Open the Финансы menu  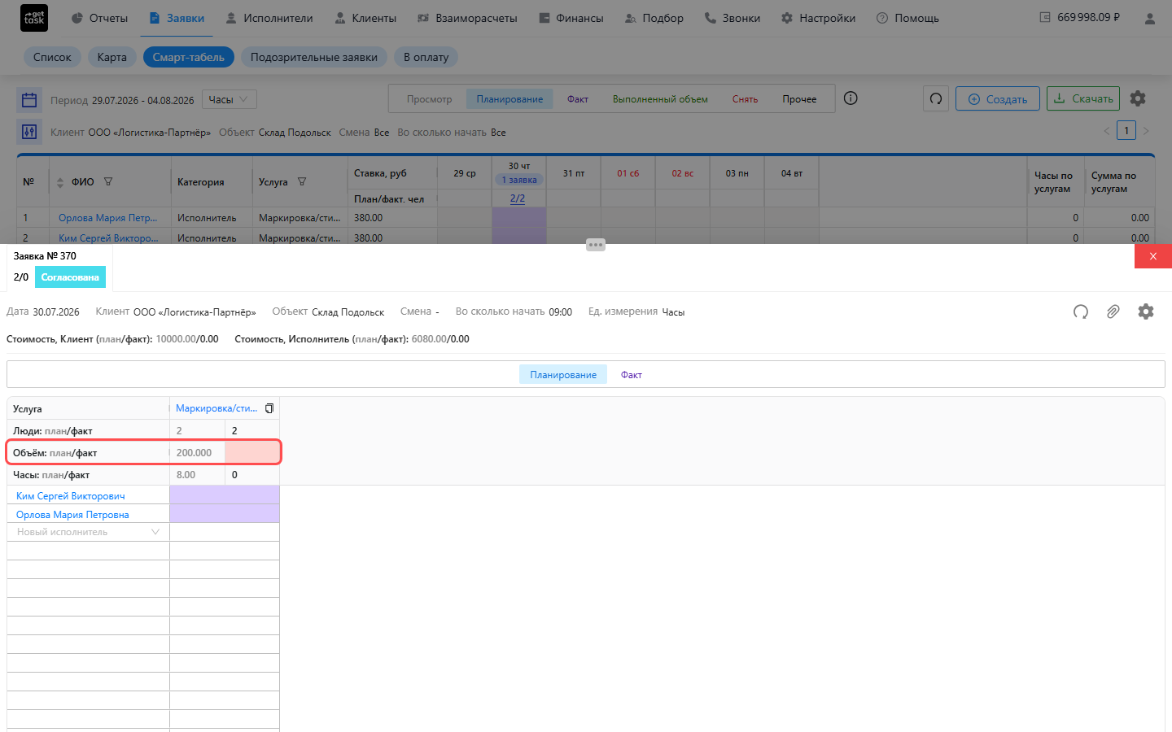(x=571, y=18)
